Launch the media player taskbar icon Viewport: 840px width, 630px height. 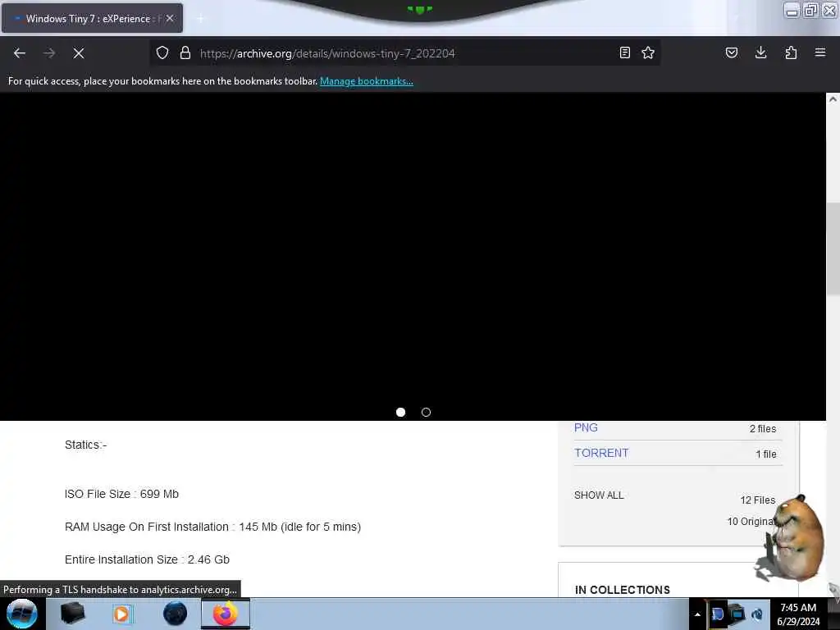(121, 614)
